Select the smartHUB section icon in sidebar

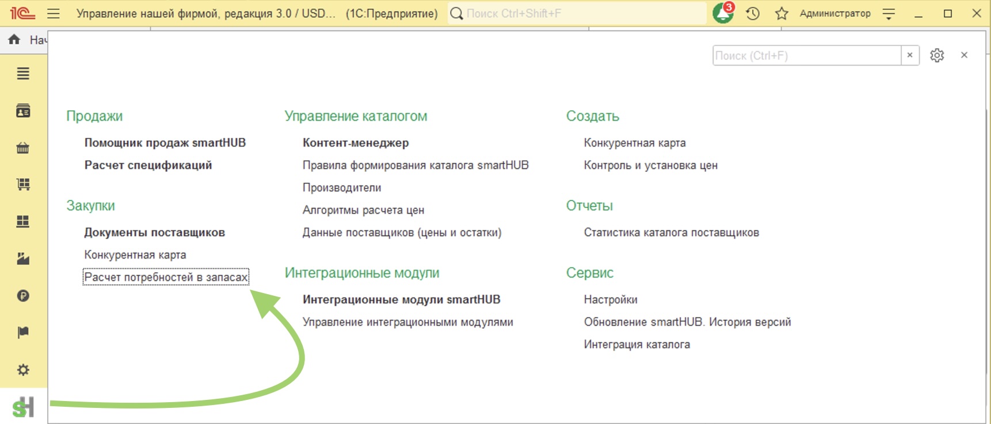pos(24,407)
